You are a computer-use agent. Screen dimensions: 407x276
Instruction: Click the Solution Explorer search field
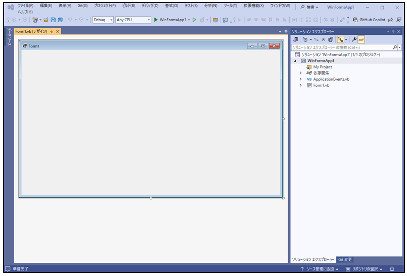pos(342,47)
